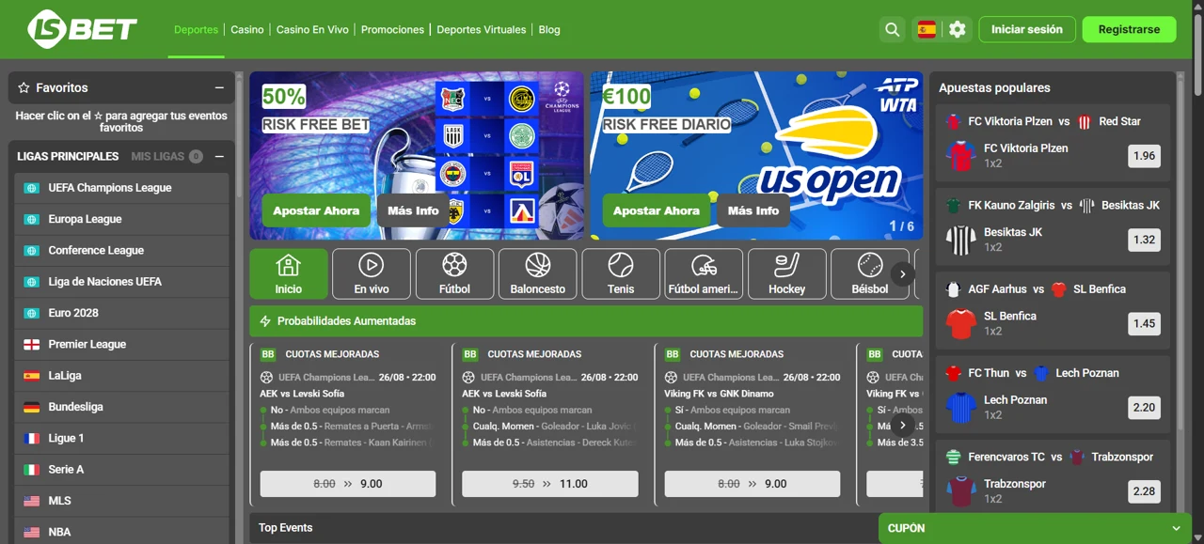1204x544 pixels.
Task: Click the Registrarse button
Action: pos(1129,29)
